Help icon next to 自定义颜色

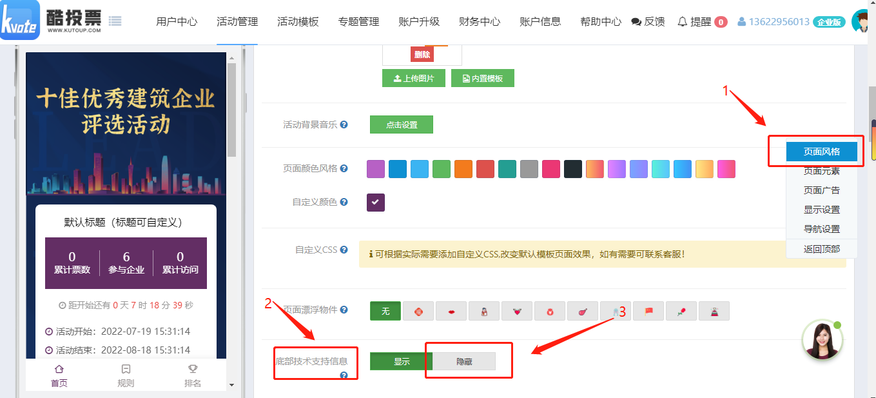point(344,203)
